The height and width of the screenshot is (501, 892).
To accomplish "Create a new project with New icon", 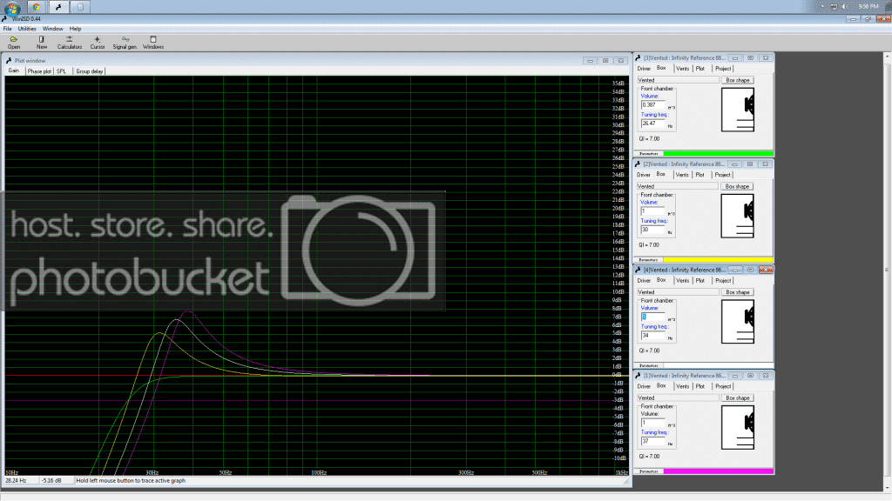I will pyautogui.click(x=42, y=43).
